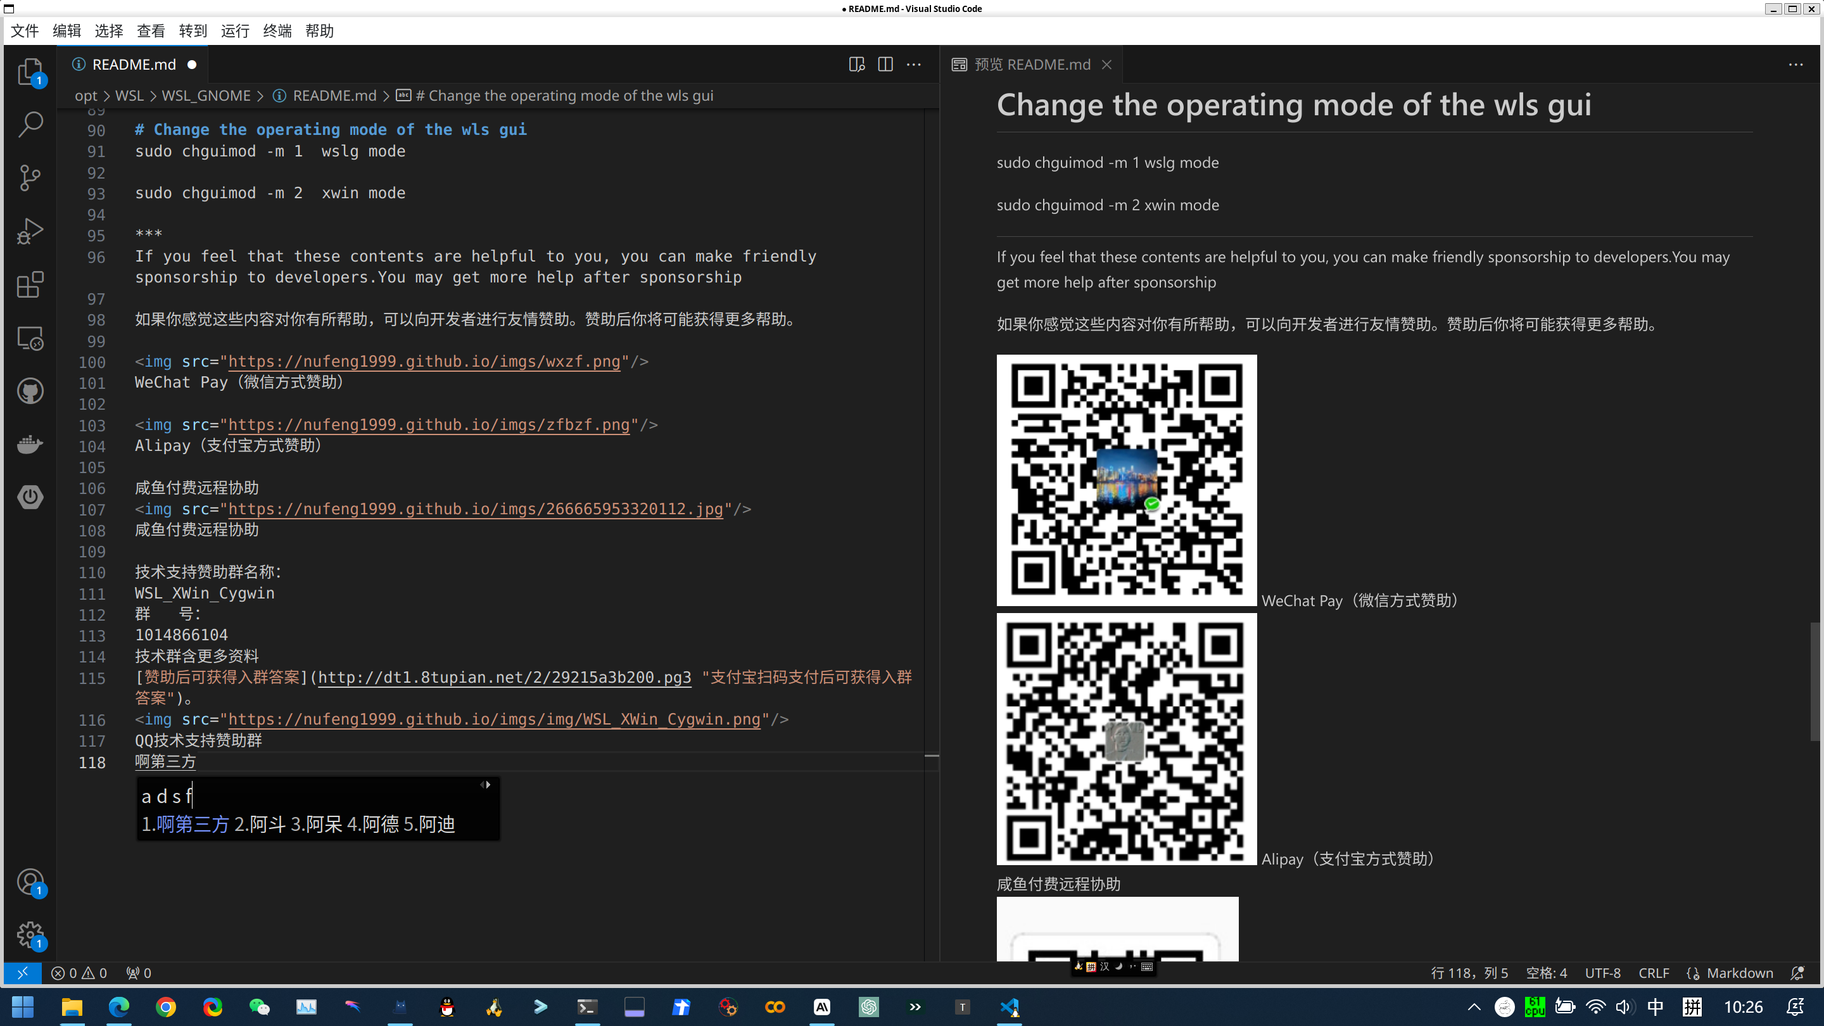Click WSL_GNOME in the breadcrumb path
Viewport: 1824px width, 1026px height.
[x=206, y=96]
